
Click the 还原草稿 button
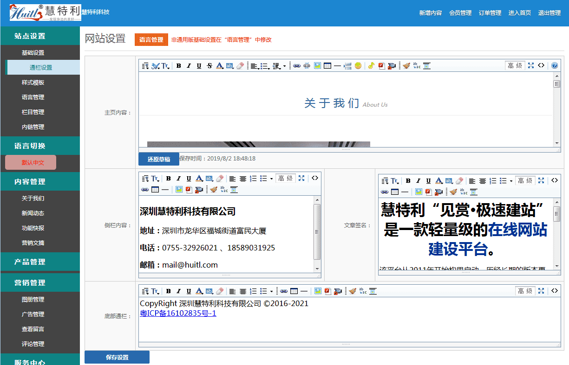click(x=159, y=159)
